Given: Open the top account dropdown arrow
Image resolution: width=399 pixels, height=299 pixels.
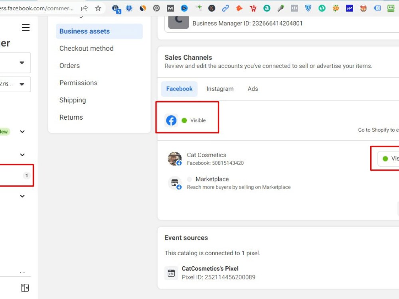Looking at the screenshot, I should coord(22,63).
